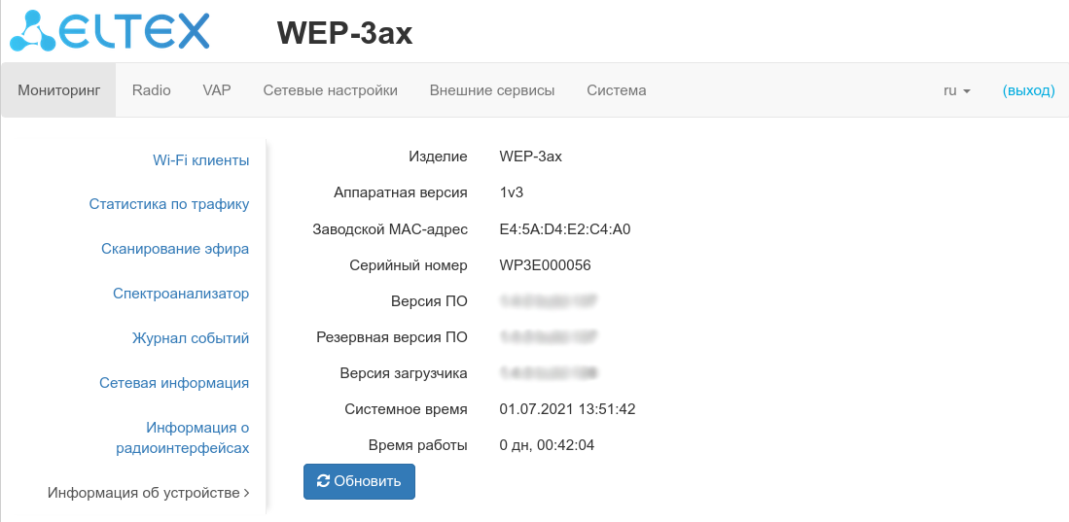Open Сканирование эфира section
The width and height of the screenshot is (1069, 522).
pos(175,249)
